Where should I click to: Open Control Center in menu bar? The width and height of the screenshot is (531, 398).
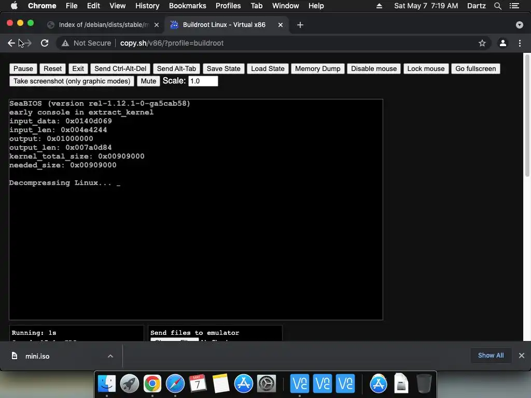click(514, 6)
